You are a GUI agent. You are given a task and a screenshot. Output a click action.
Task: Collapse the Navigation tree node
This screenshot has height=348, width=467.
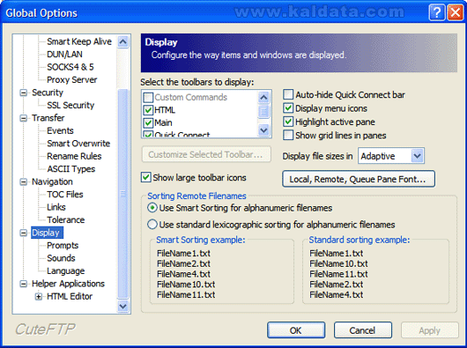[23, 181]
